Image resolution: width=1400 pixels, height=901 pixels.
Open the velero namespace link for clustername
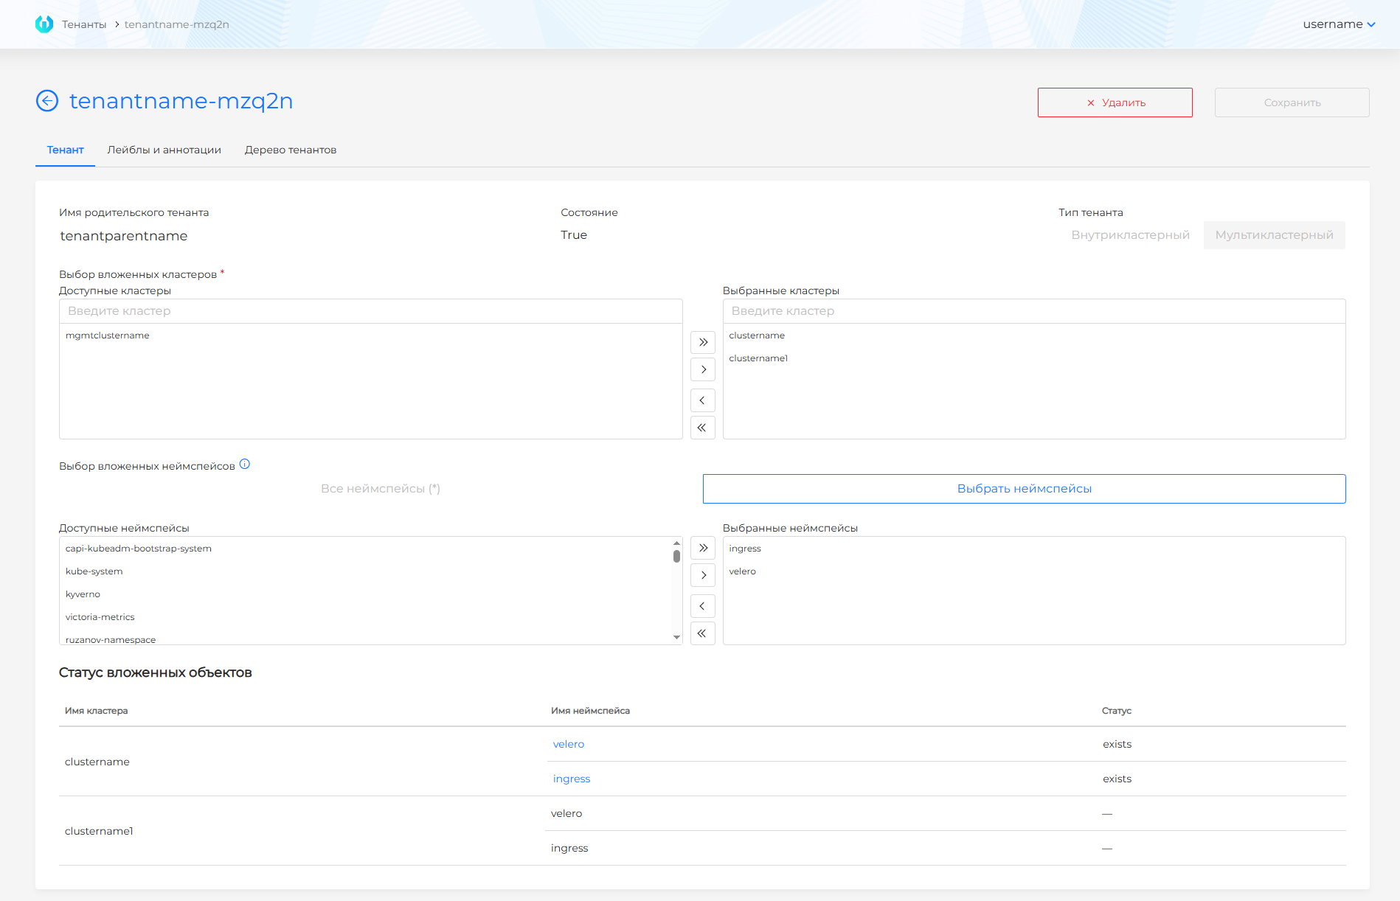[568, 744]
